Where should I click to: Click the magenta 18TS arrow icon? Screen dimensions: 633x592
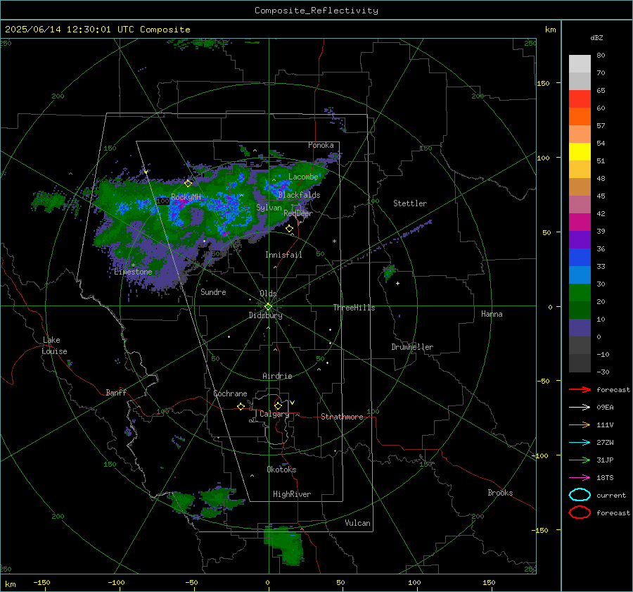580,478
